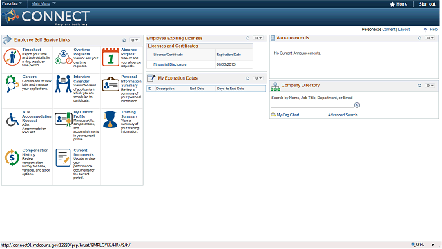Image resolution: width=442 pixels, height=249 pixels.
Task: Click the Training Summary graduate icon
Action: click(x=110, y=119)
